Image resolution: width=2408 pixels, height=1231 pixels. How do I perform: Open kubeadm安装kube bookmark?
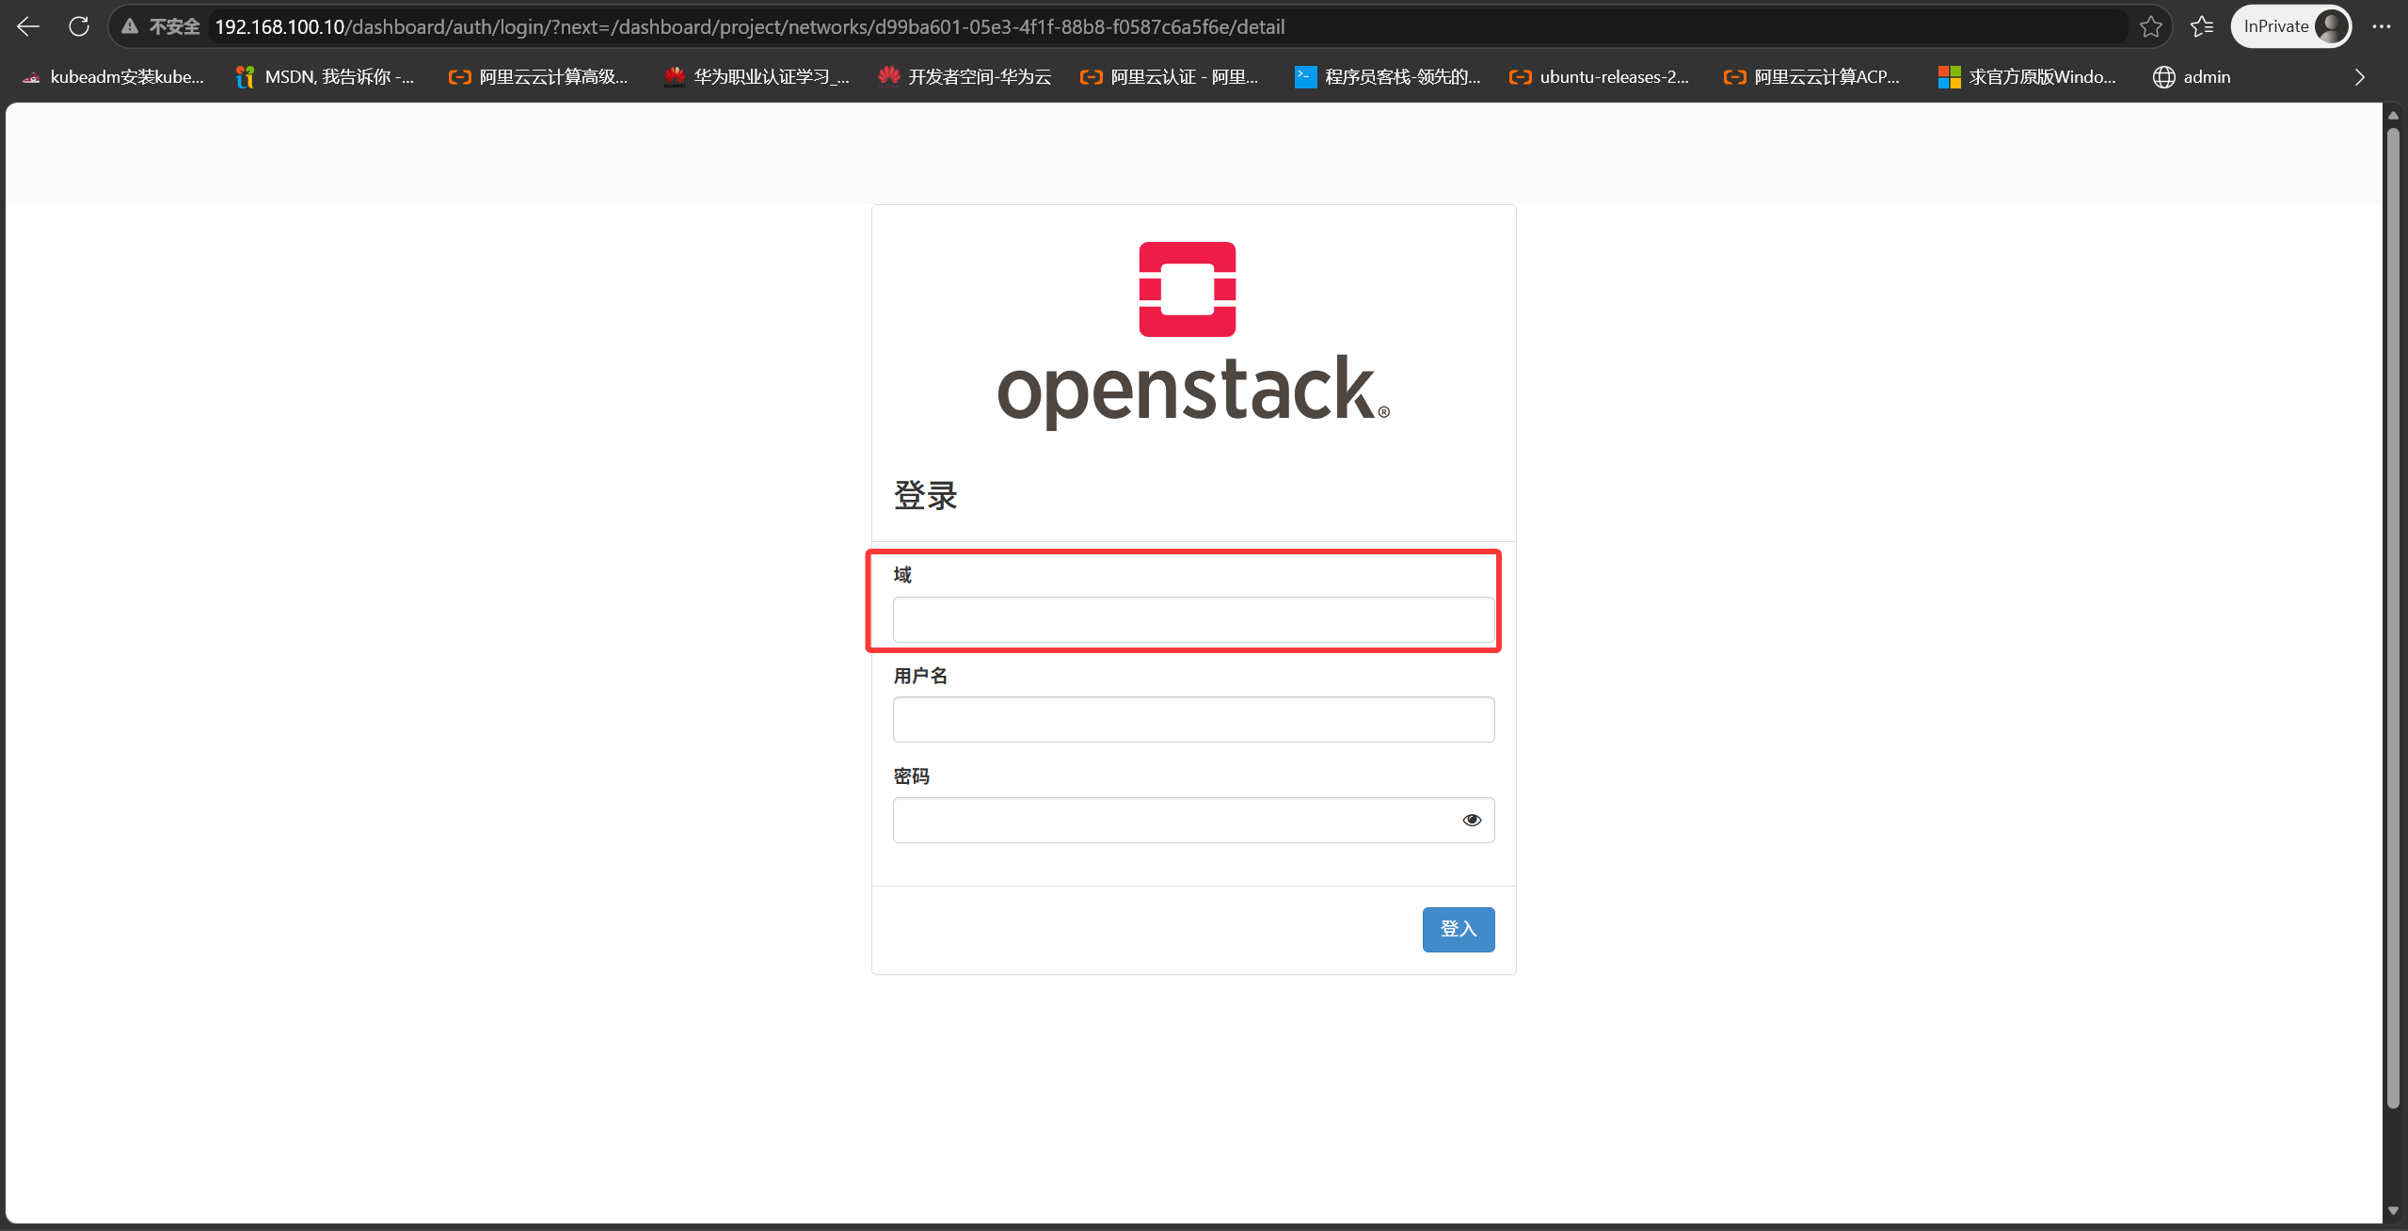tap(113, 77)
